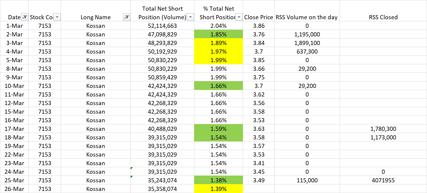Select the 3.86 close price cell
This screenshot has width=427, height=193.
click(258, 25)
